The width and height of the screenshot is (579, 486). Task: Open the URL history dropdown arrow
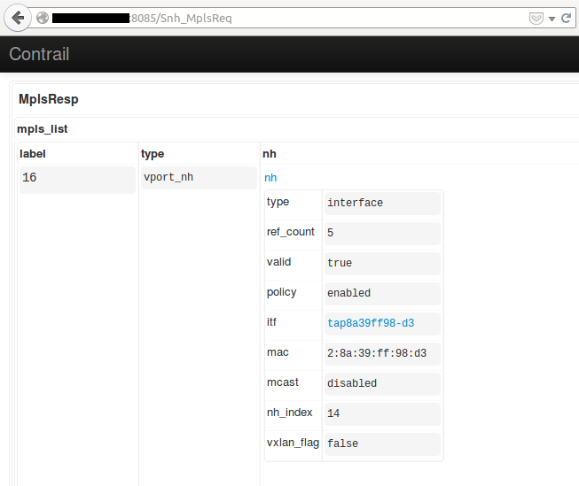point(552,19)
